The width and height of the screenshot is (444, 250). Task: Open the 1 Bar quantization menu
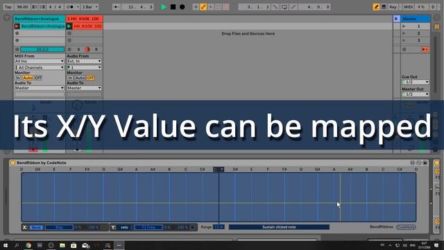tap(89, 7)
